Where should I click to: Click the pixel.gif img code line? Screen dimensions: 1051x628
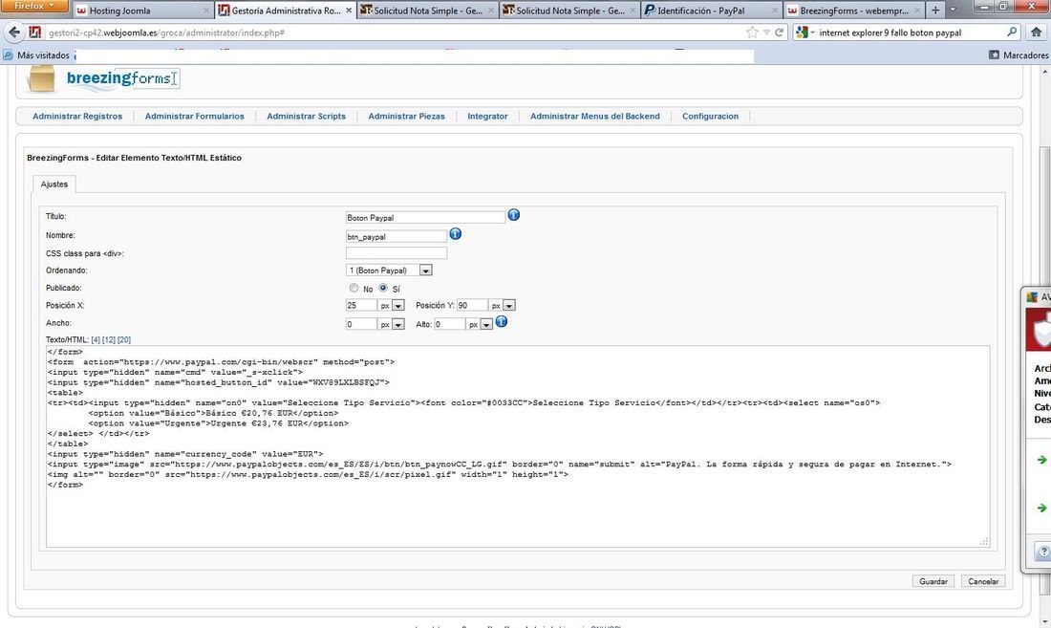click(x=308, y=474)
